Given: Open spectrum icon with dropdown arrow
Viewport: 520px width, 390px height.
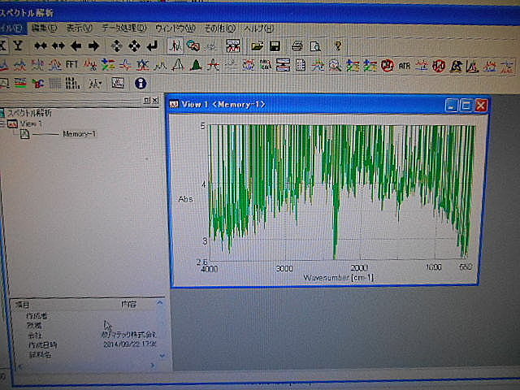Looking at the screenshot, I should pos(95,83).
